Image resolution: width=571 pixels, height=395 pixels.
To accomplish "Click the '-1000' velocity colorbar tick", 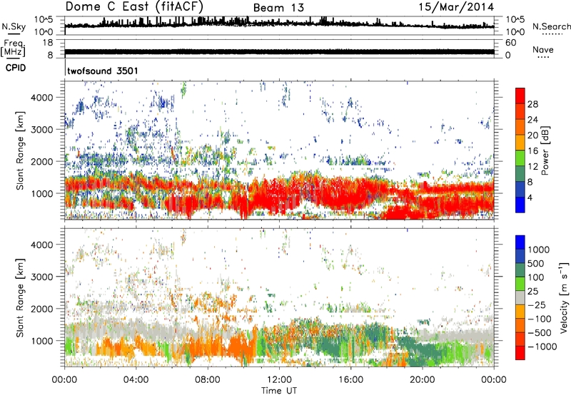I will click(x=542, y=347).
